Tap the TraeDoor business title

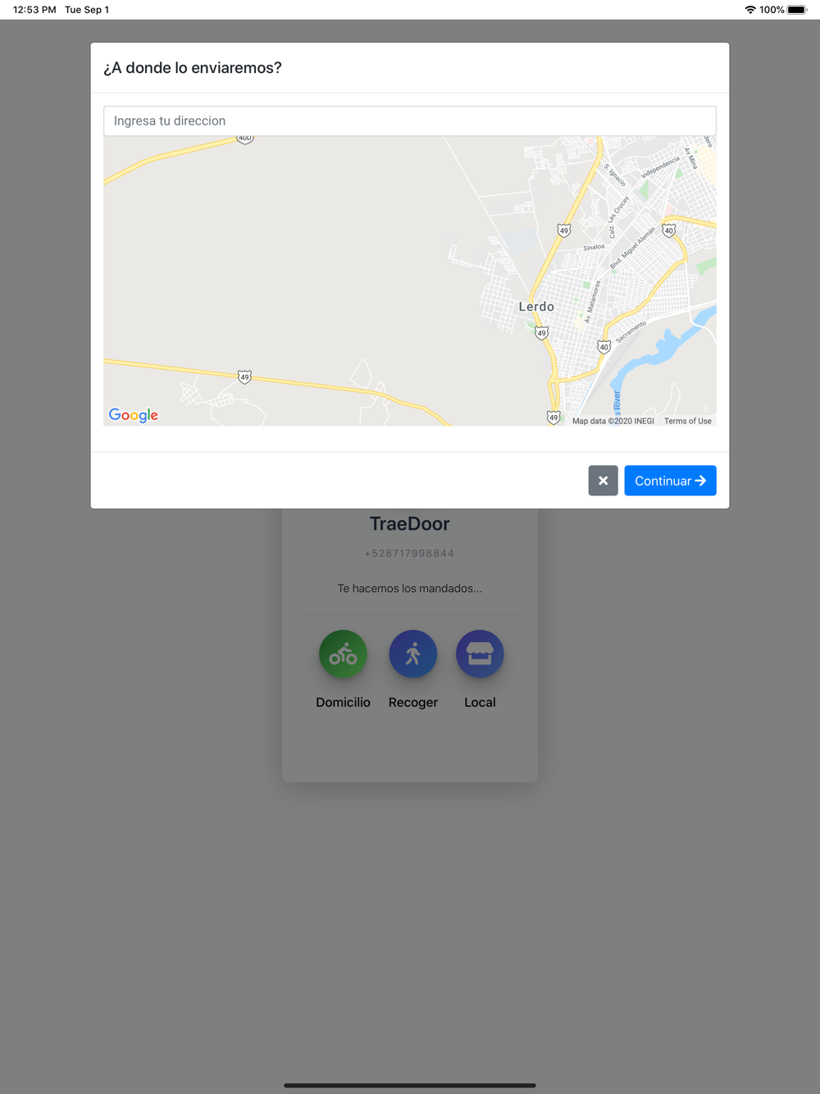(409, 523)
